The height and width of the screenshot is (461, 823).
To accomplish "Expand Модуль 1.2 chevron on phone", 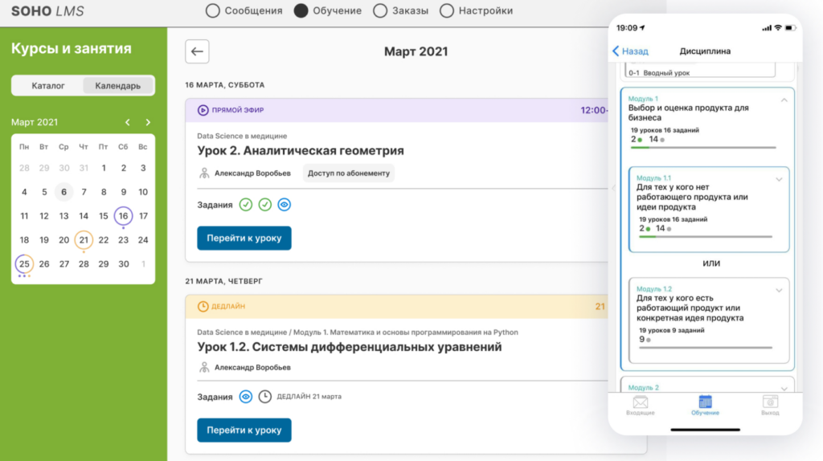I will coord(779,290).
